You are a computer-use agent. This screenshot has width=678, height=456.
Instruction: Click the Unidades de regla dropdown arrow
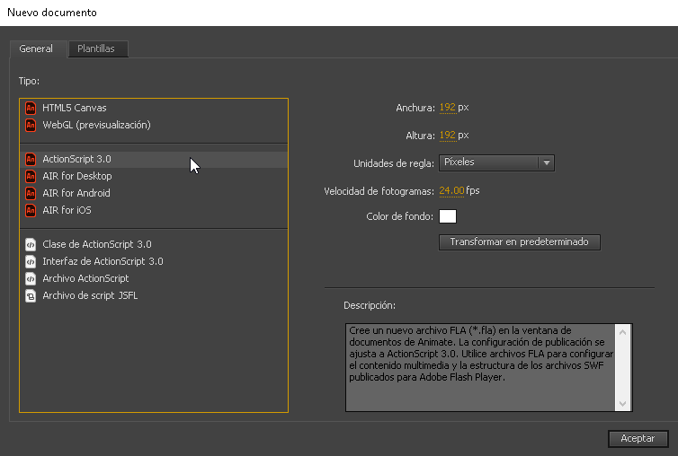(547, 162)
